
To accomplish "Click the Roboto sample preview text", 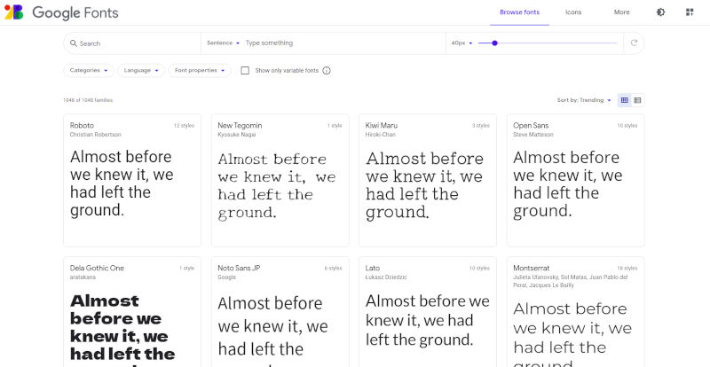I will [x=122, y=183].
